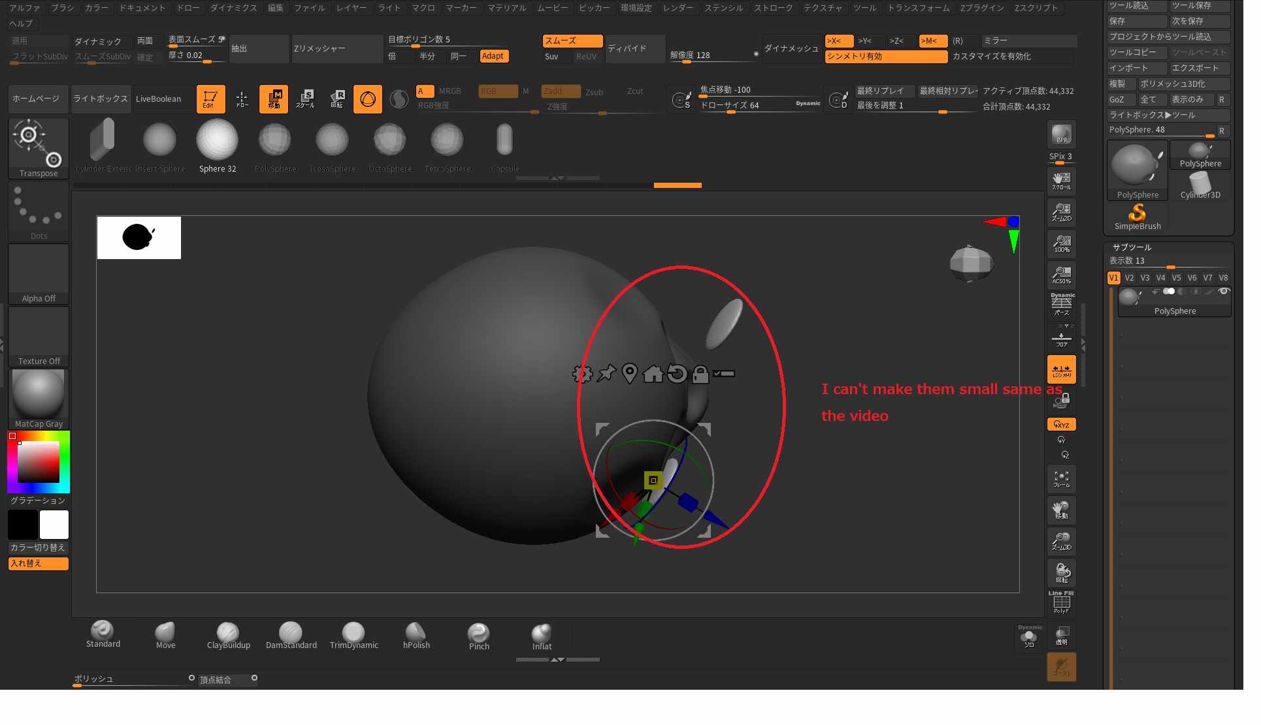
Task: Select the Move brush
Action: (165, 634)
